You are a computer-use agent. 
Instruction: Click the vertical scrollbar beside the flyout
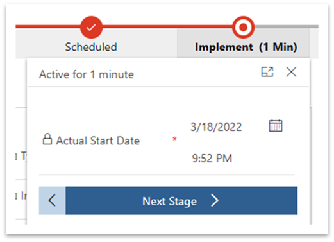point(311,166)
